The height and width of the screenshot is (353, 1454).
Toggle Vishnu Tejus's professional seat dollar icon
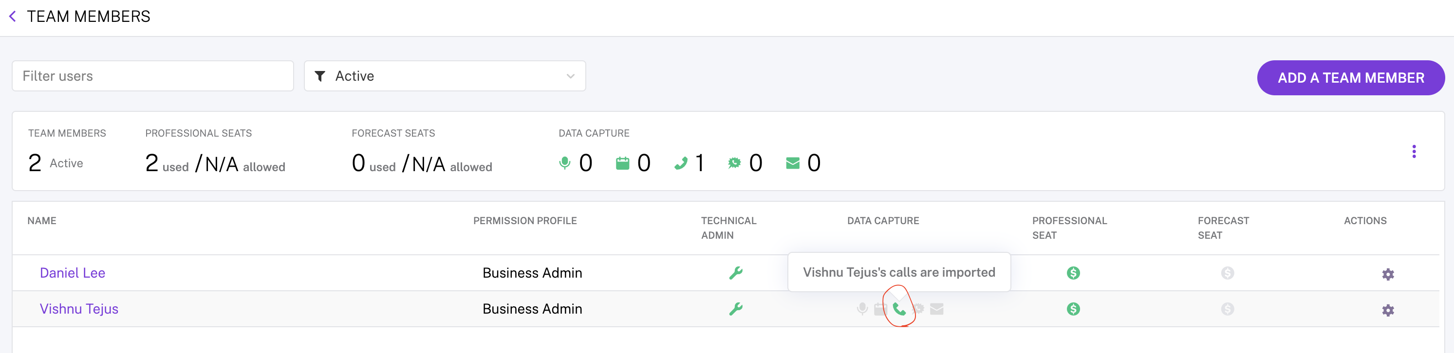coord(1073,309)
